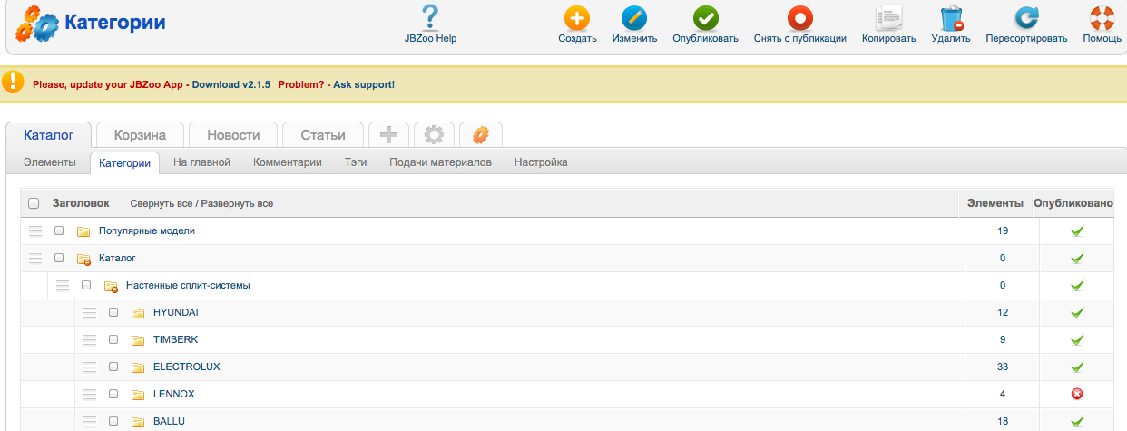Image resolution: width=1127 pixels, height=431 pixels.
Task: Click the Копировать toolbar icon
Action: point(888,18)
